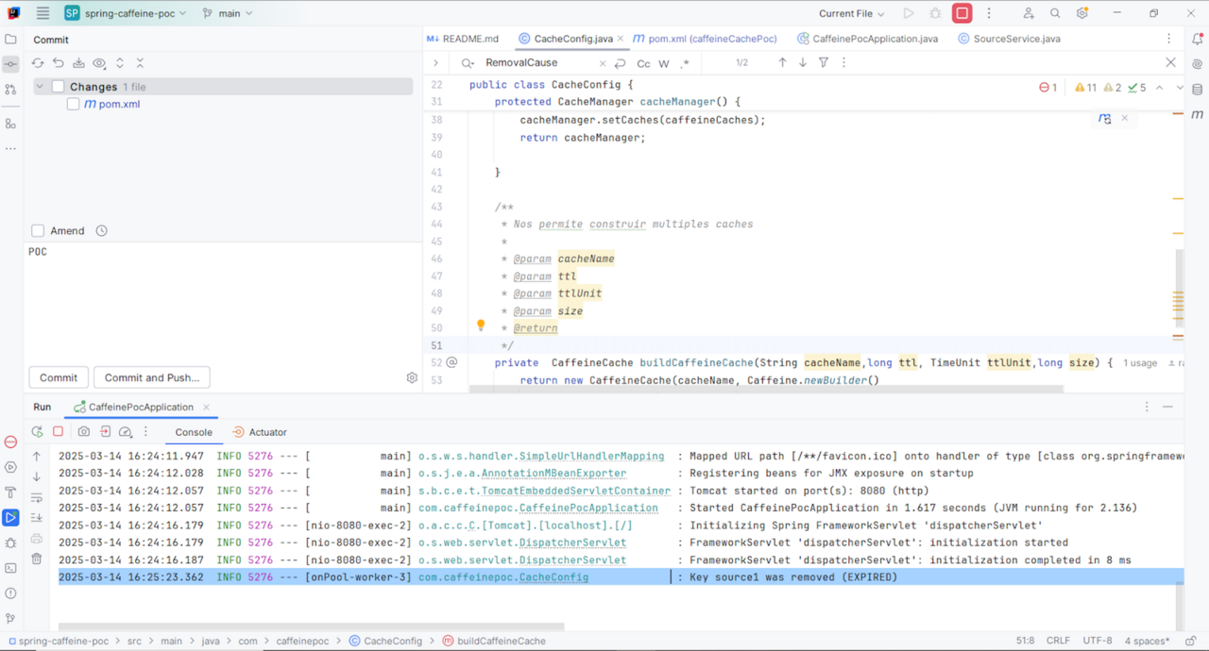The width and height of the screenshot is (1209, 651).
Task: Open the Current File run configuration dropdown
Action: (x=849, y=12)
